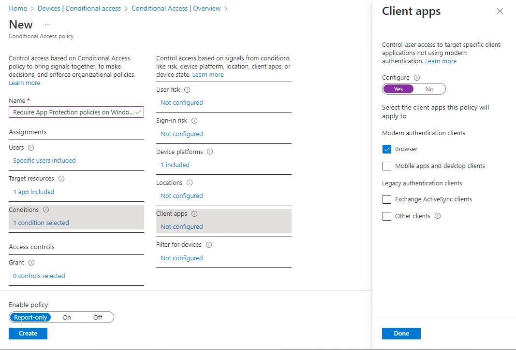Screen dimensions: 516x350
Task: Click the info icon beside Target resources
Action: 61,179
